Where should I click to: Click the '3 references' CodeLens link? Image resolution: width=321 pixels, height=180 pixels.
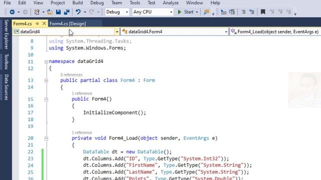[x=71, y=74]
